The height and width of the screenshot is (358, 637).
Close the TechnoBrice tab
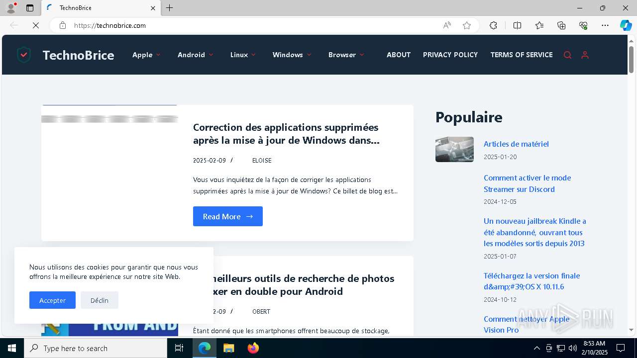coord(153,8)
